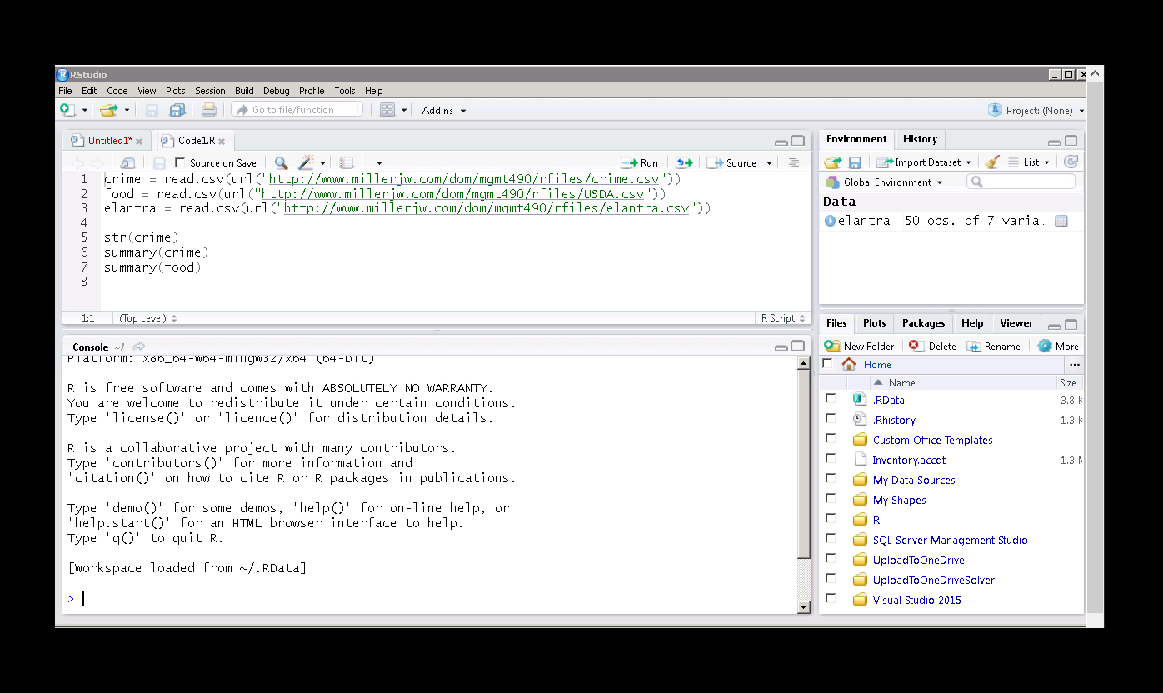The height and width of the screenshot is (693, 1163).
Task: Open the Plots menu in the menu bar
Action: coord(175,91)
